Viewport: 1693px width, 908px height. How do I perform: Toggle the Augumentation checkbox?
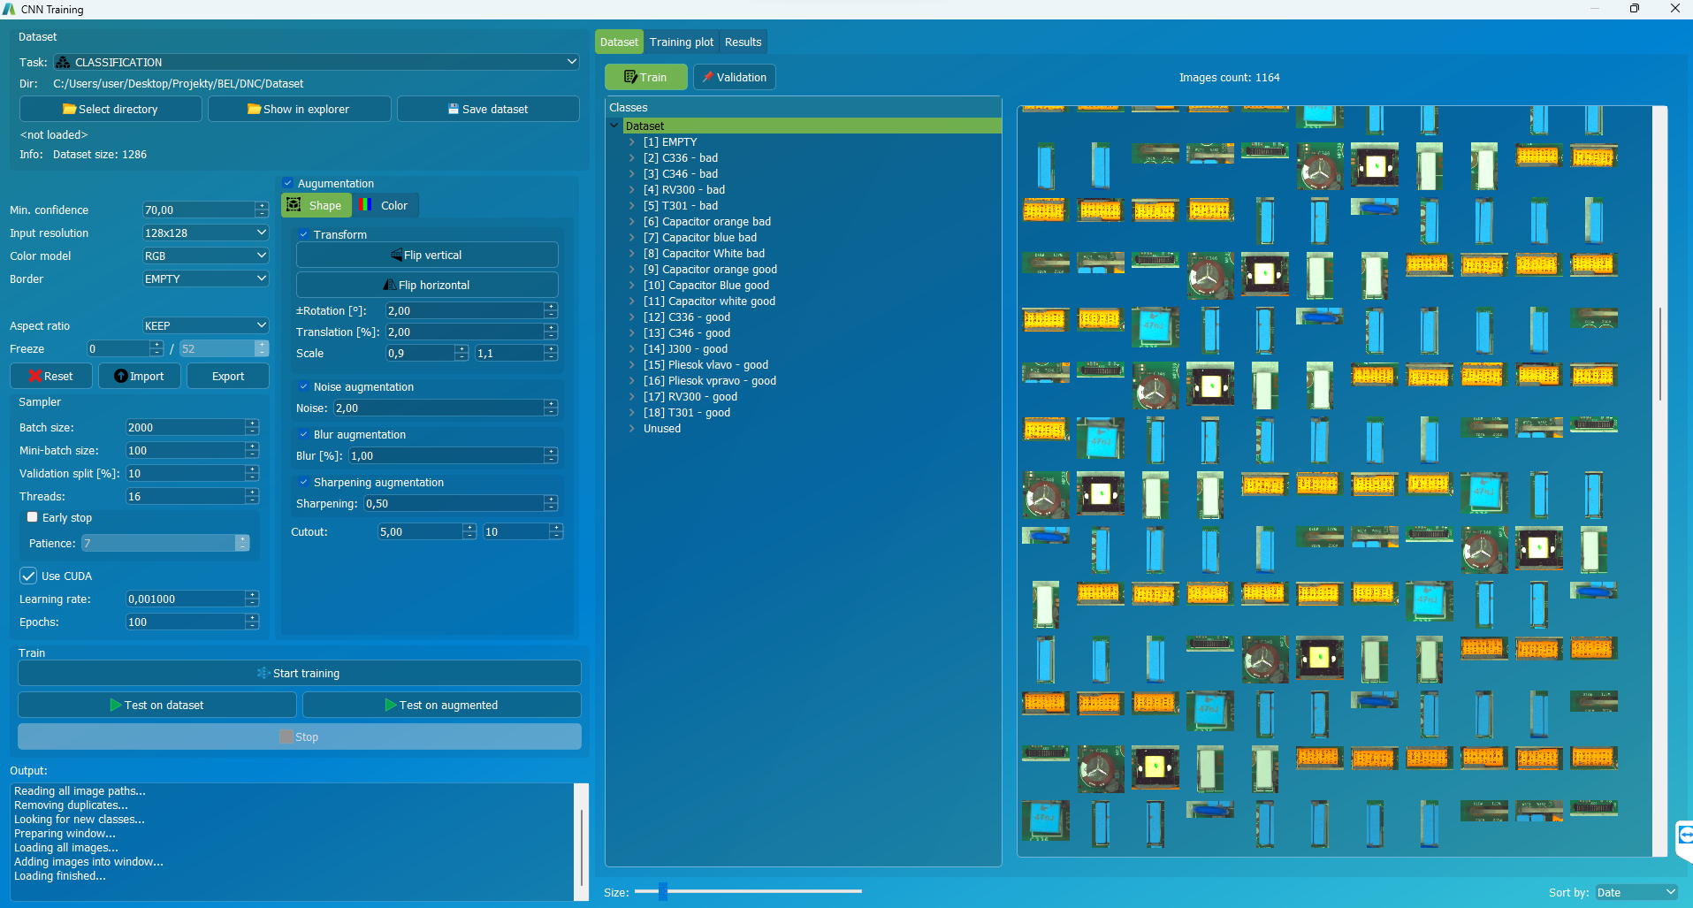click(x=287, y=183)
